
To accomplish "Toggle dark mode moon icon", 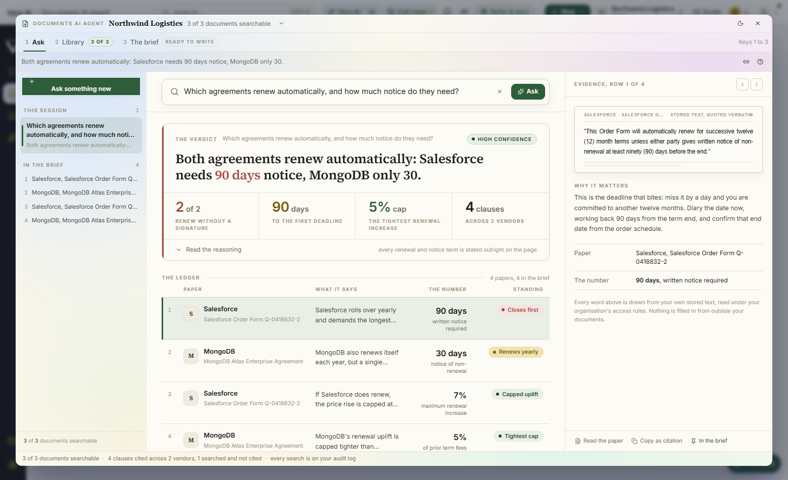I will point(741,23).
